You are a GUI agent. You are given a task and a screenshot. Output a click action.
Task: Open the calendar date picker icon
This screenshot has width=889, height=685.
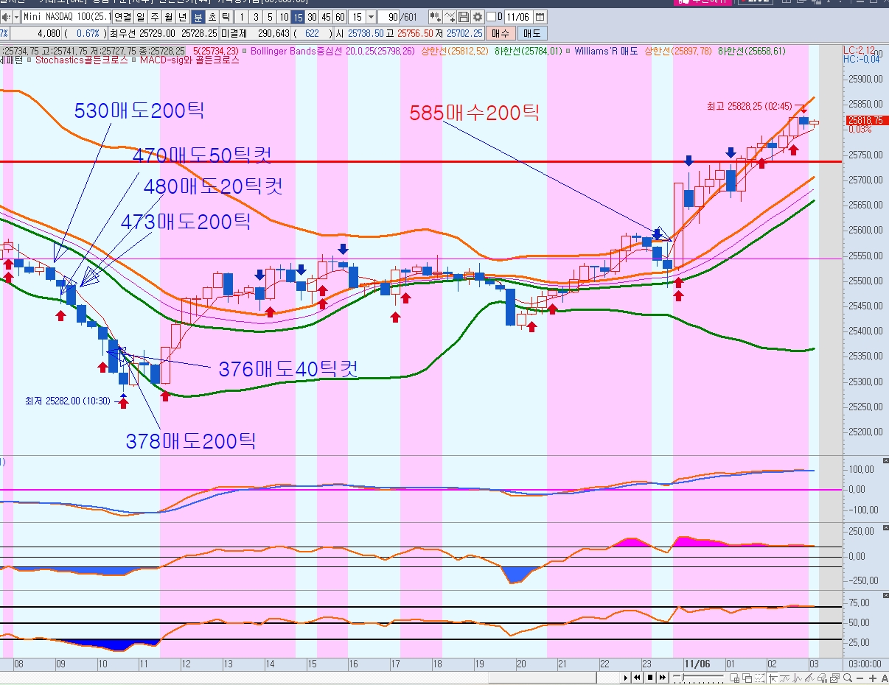point(540,17)
